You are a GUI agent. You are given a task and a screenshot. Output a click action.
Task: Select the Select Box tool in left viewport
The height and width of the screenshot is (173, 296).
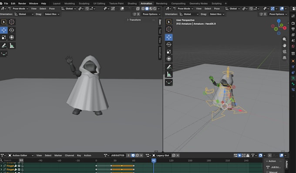4,22
